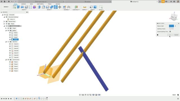This screenshot has width=180, height=101.
Task: Click the Orbit tool in navigation bar
Action: pyautogui.click(x=80, y=95)
